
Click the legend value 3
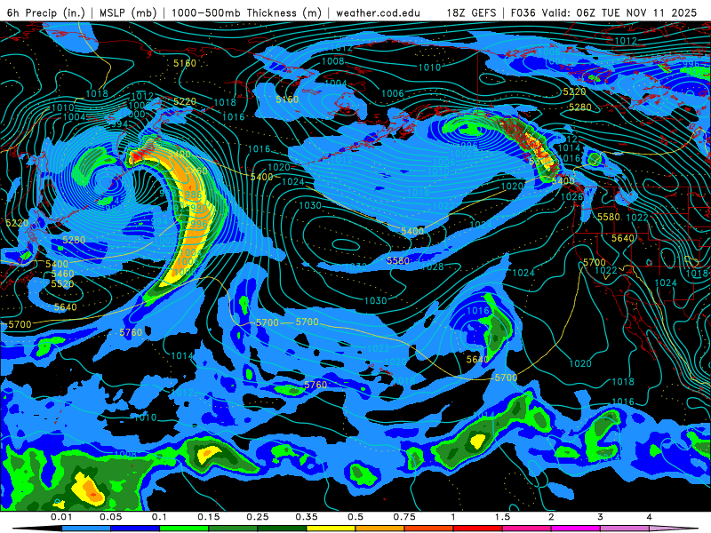(x=601, y=517)
